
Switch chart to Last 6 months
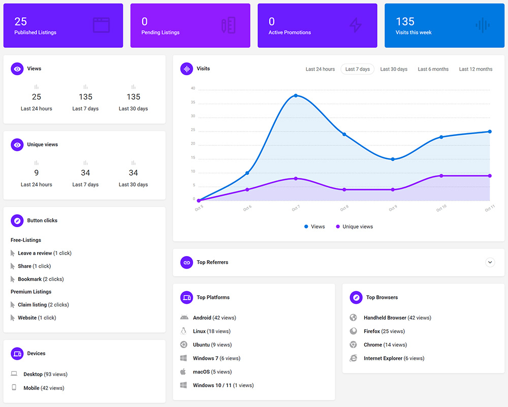point(433,69)
